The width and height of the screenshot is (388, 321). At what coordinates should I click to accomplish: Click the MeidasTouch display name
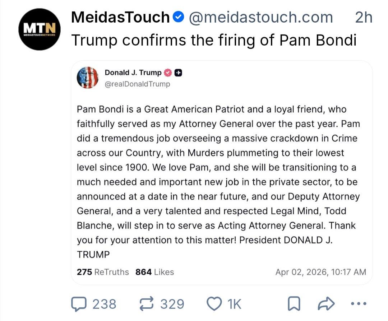point(120,17)
